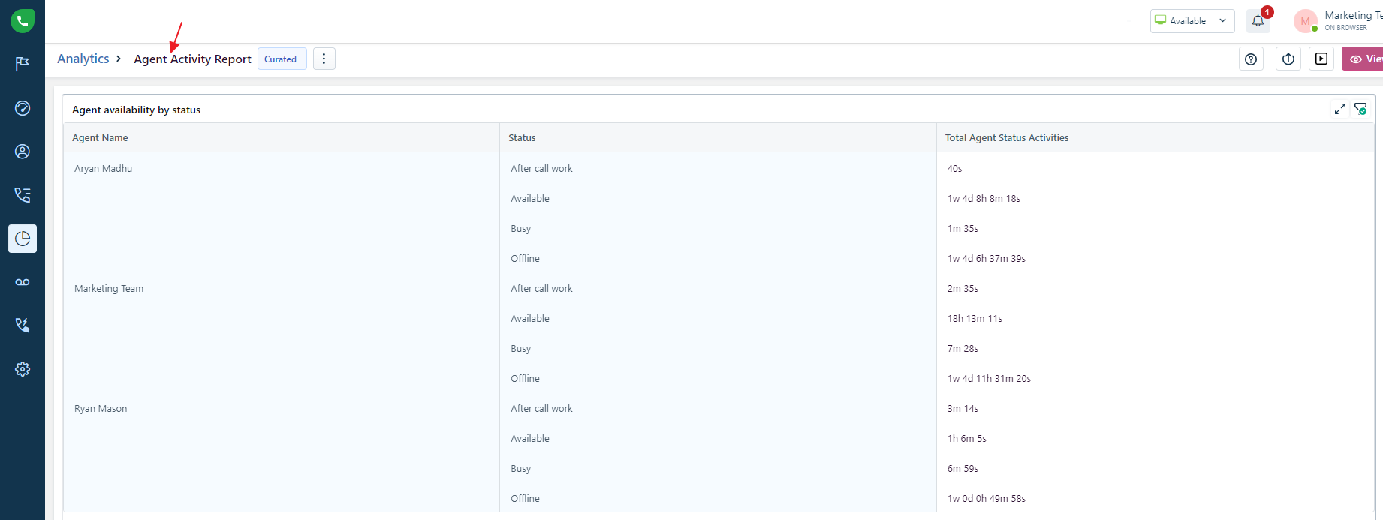Image resolution: width=1383 pixels, height=520 pixels.
Task: Click the '3m 14s' value cell
Action: pos(1156,407)
